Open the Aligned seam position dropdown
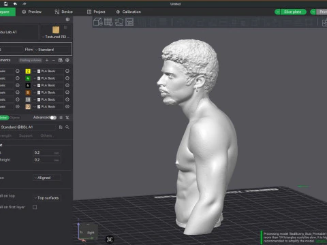327x245 pixels. (47, 178)
